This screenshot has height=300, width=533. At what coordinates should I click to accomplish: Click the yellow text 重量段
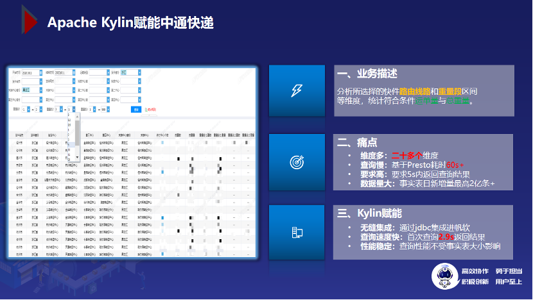click(450, 92)
